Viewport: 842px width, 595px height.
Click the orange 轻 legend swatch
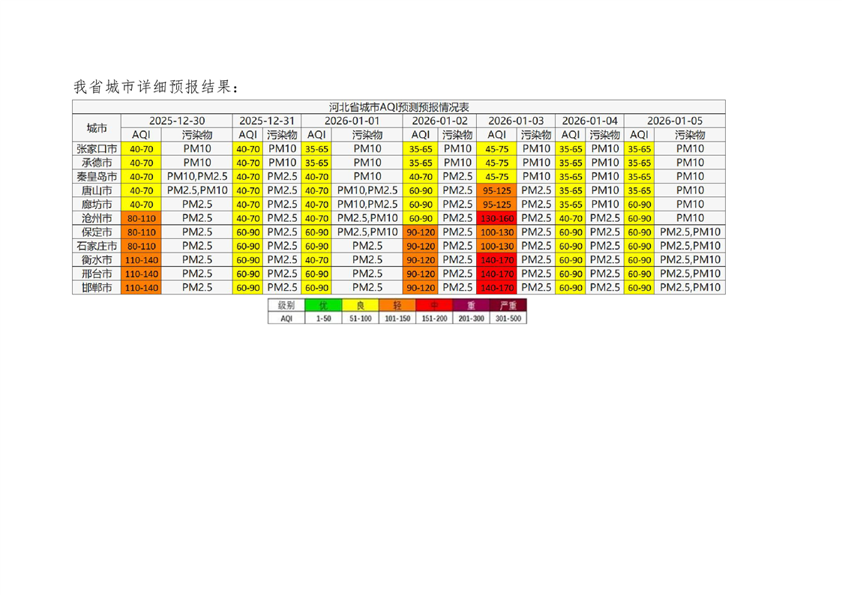pyautogui.click(x=397, y=306)
